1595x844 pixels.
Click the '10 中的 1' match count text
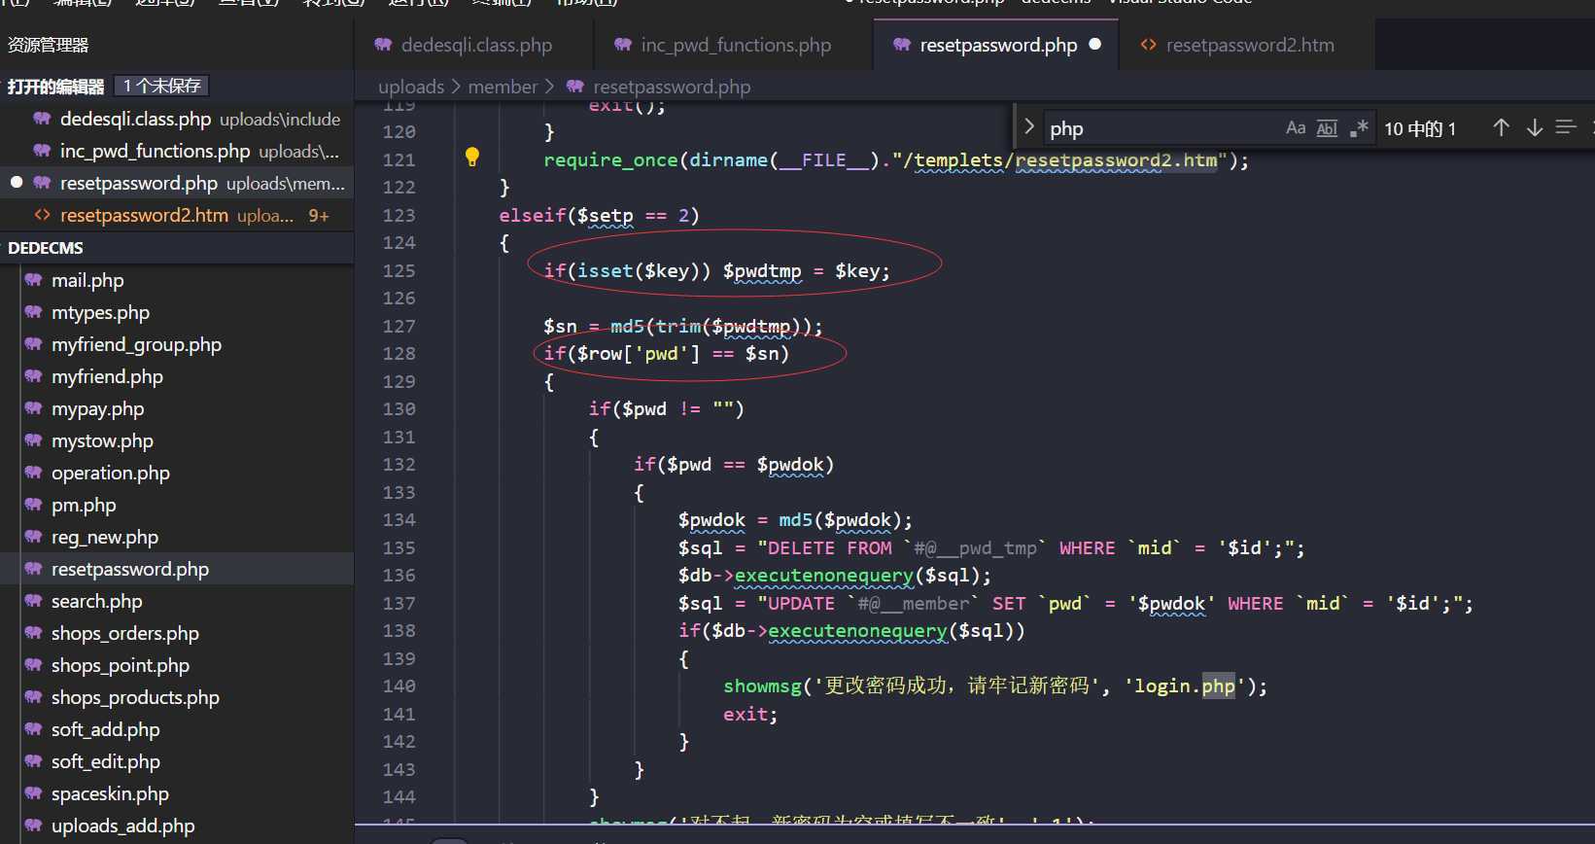(x=1420, y=128)
